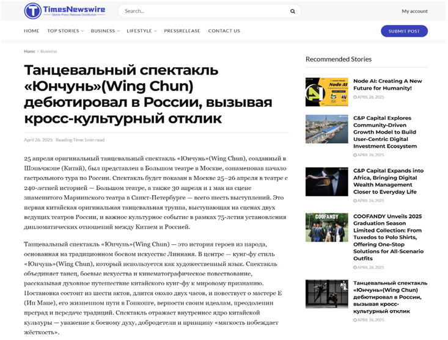This screenshot has height=340, width=448.
Task: Open COOFANDY story thumbnail
Action: (327, 227)
